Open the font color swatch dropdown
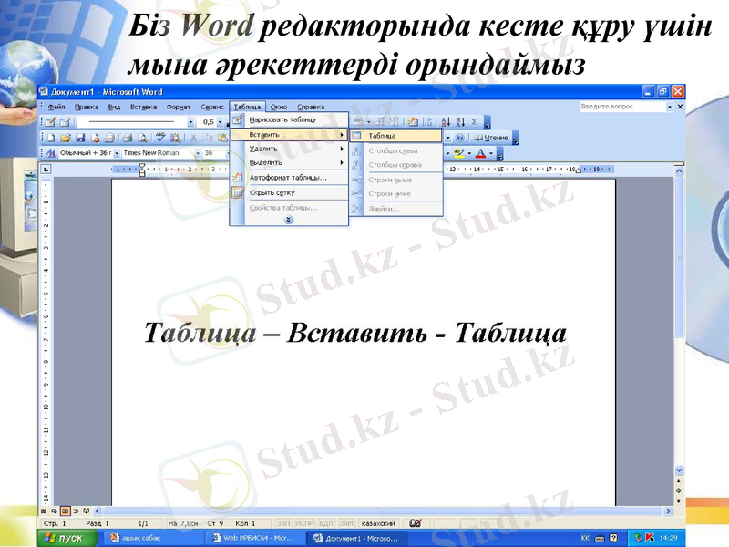Image resolution: width=729 pixels, height=547 pixels. (490, 153)
